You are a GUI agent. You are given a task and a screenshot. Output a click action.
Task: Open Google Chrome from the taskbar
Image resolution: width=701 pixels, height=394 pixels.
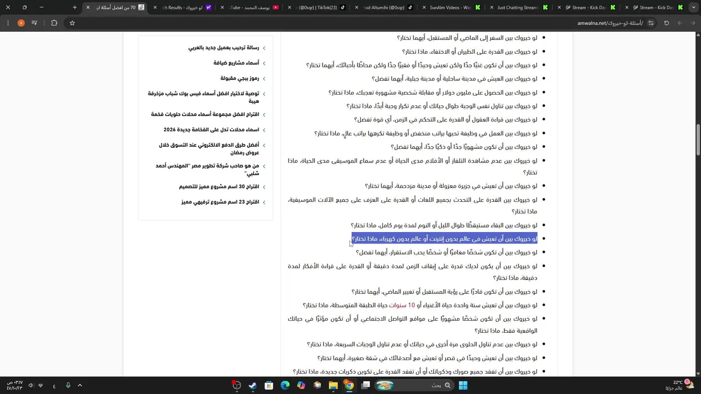point(349,385)
